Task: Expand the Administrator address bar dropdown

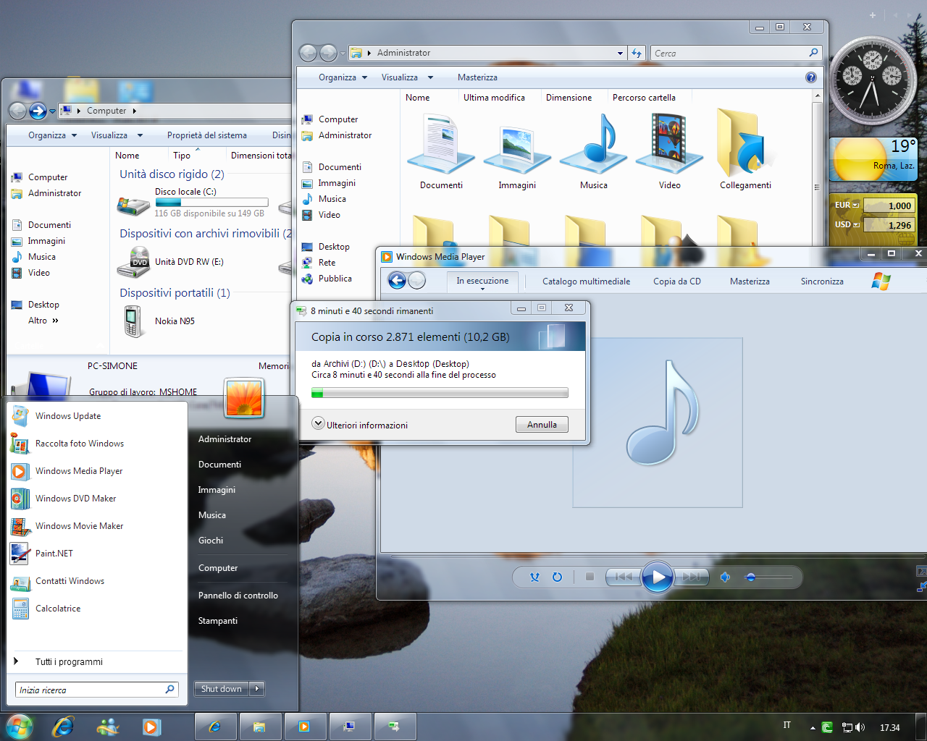Action: (x=620, y=53)
